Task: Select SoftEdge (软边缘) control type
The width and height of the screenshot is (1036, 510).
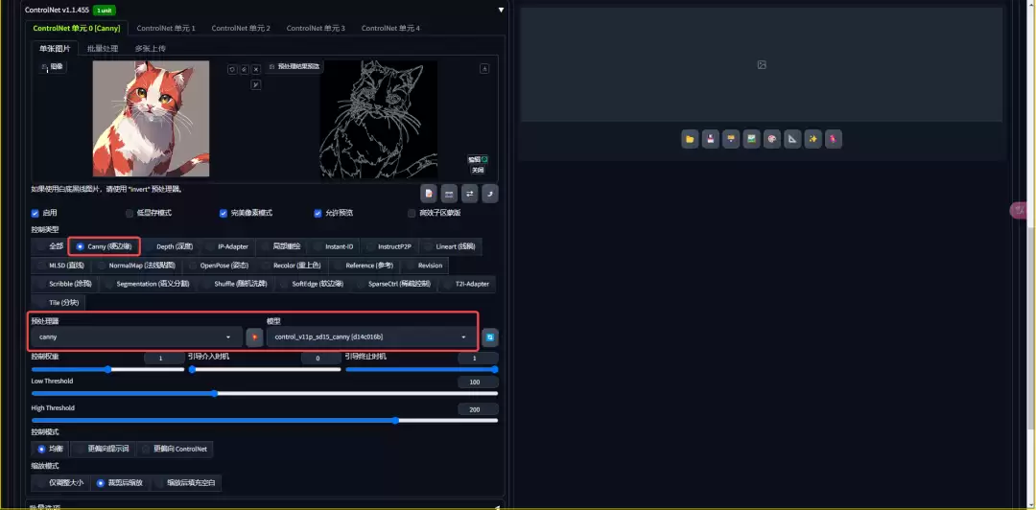Action: coord(312,284)
